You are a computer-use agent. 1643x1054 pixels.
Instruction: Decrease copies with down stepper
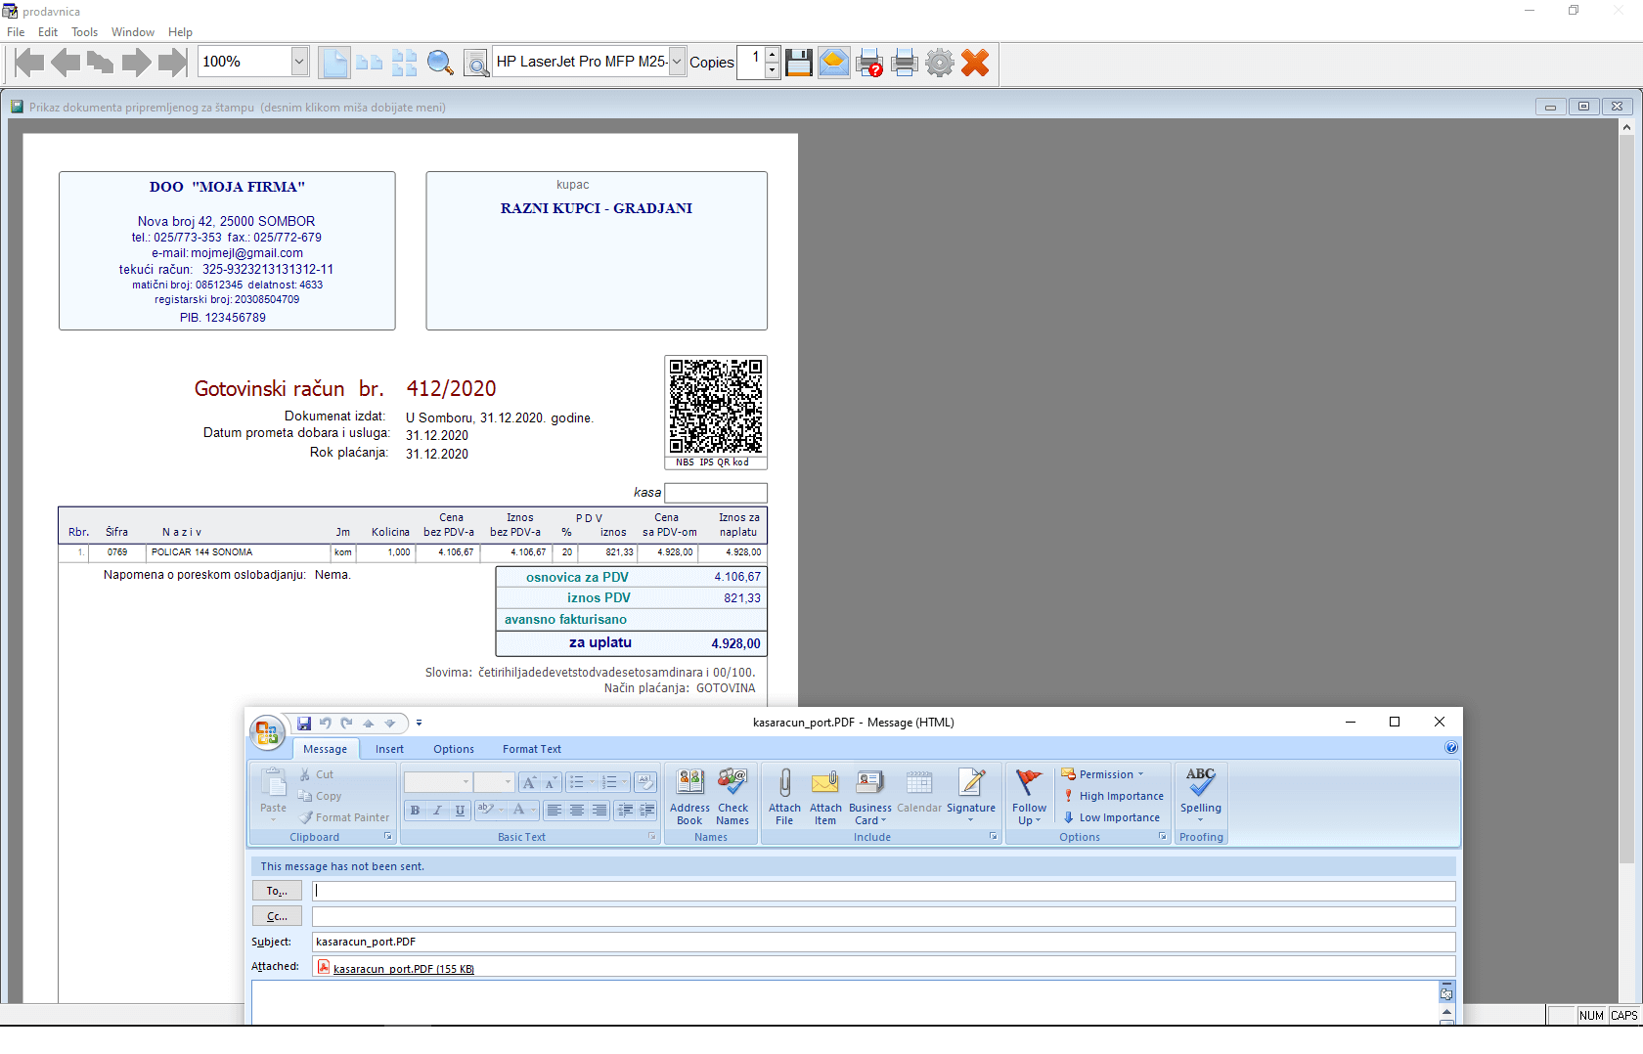[773, 70]
